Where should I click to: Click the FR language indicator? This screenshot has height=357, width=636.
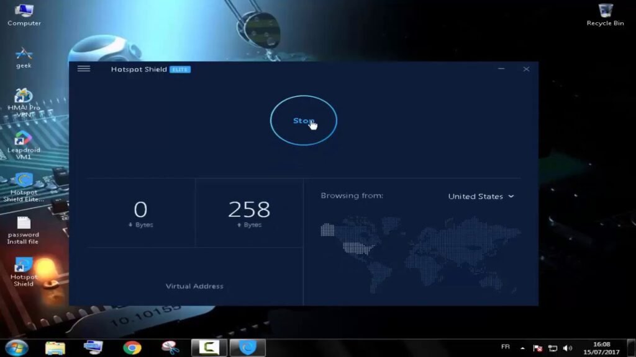point(506,347)
